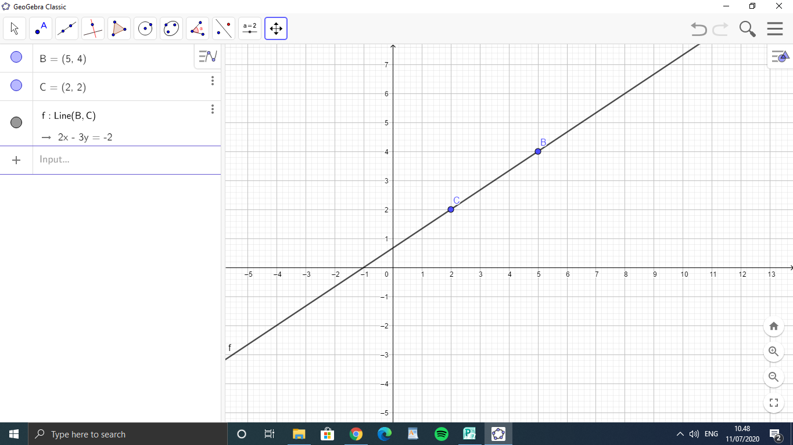Select the Point tool
This screenshot has width=793, height=445.
(x=41, y=28)
